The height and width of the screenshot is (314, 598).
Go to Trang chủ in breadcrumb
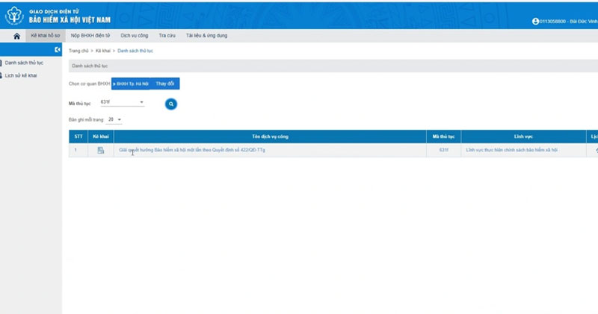click(x=78, y=50)
